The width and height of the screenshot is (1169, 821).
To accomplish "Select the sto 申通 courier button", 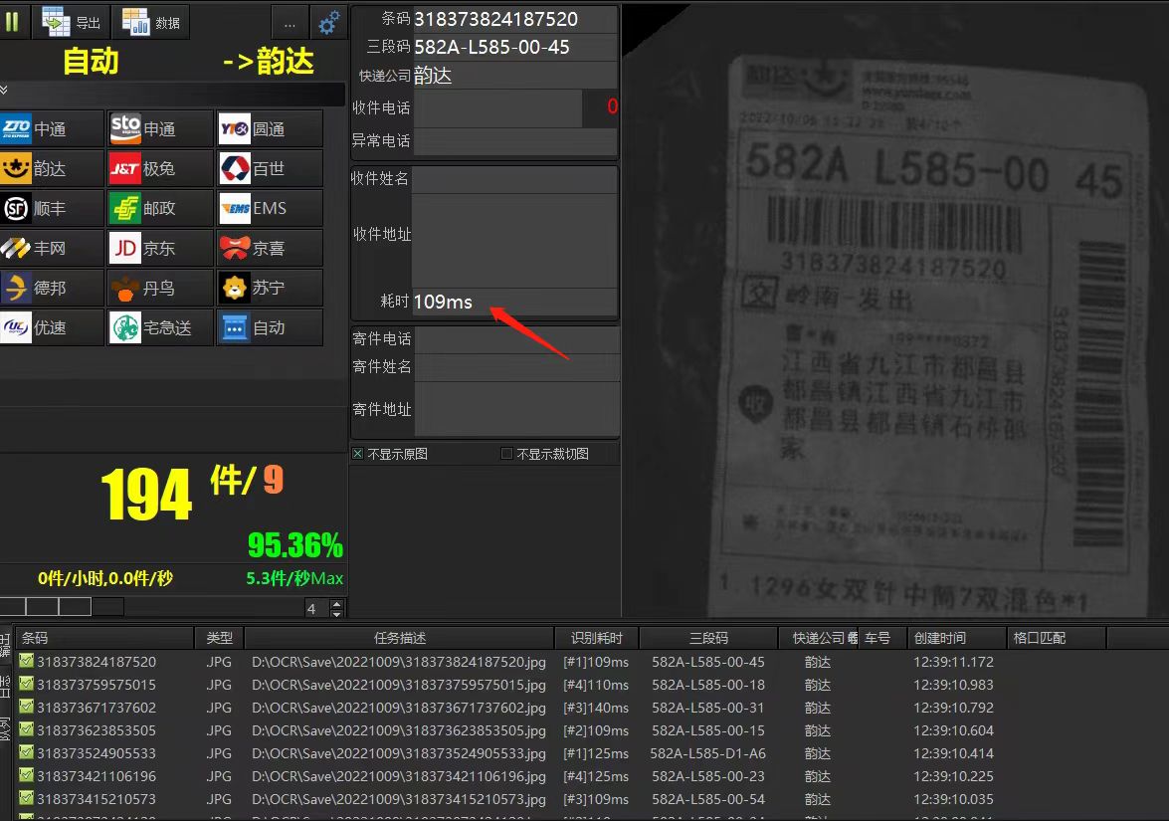I will pos(160,129).
